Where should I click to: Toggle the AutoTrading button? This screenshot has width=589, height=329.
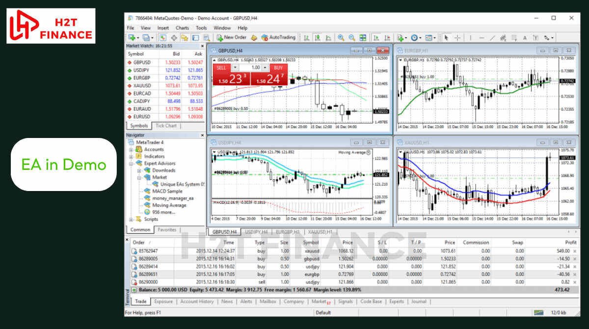(x=278, y=37)
